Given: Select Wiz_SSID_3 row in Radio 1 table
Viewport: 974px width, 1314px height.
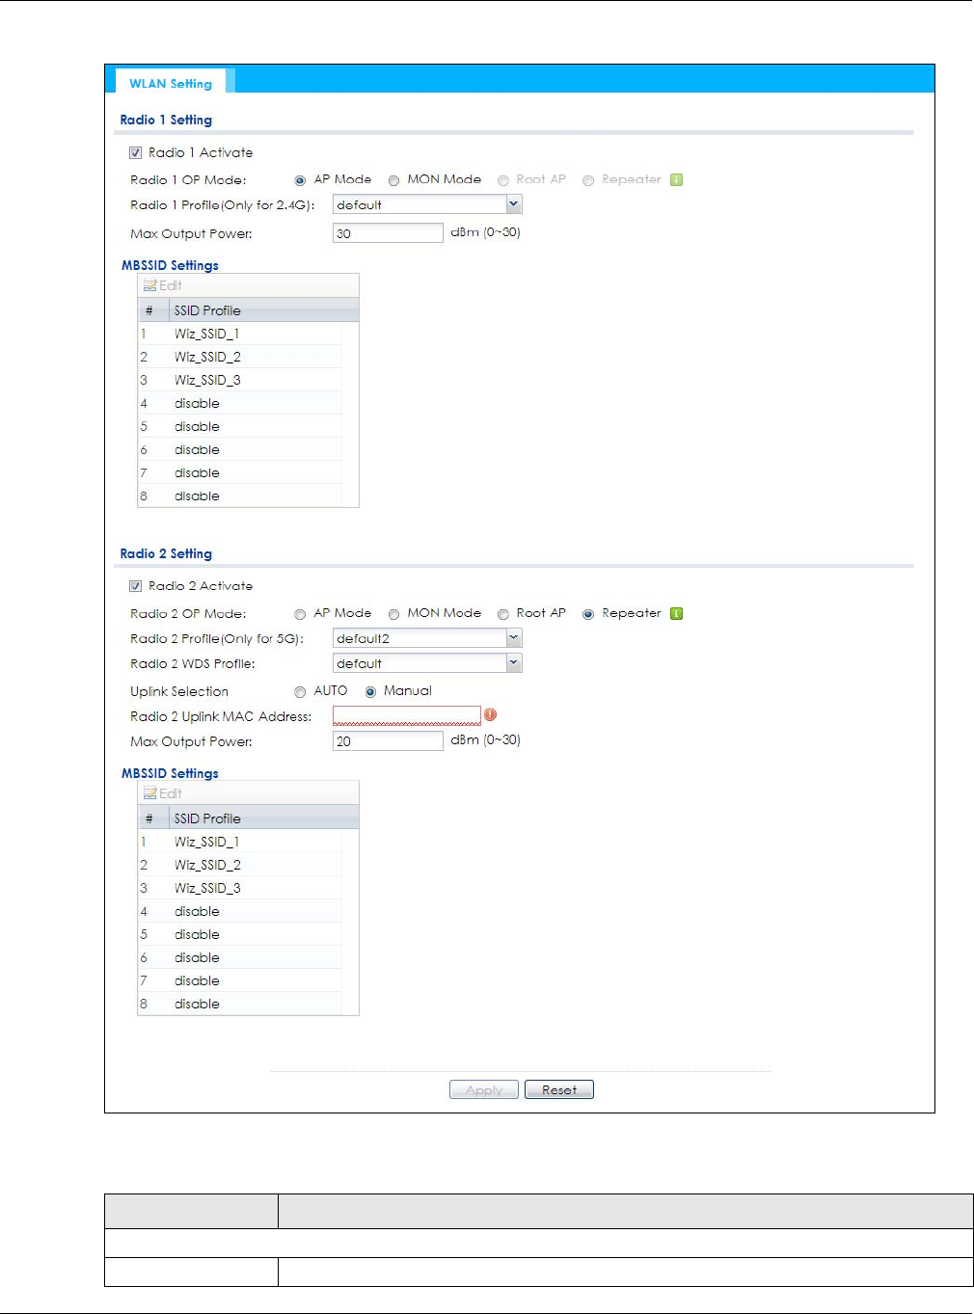Looking at the screenshot, I should (x=240, y=380).
